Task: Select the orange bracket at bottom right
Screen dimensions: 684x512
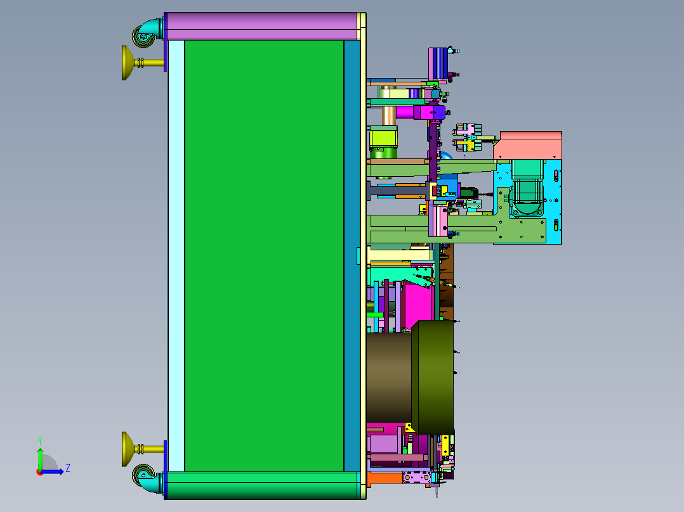Action: tap(385, 478)
